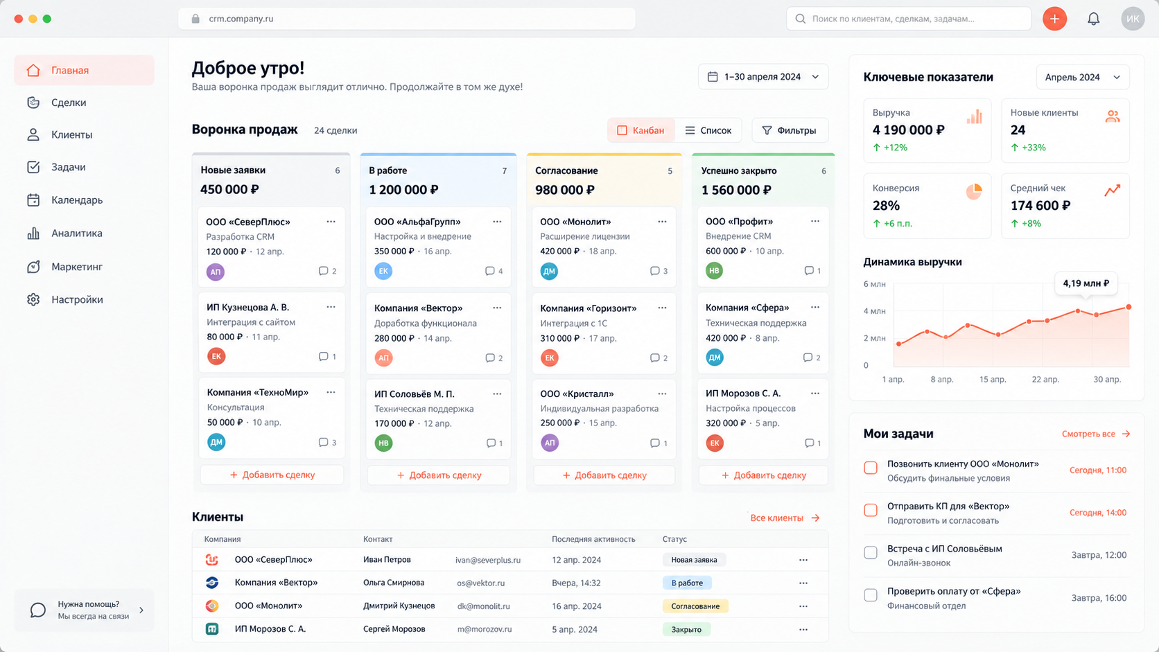Open three-dot menu on ООО «АльфаГрупп» card
Viewport: 1159px width, 652px height.
pyautogui.click(x=497, y=222)
